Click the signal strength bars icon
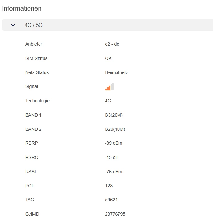The width and height of the screenshot is (213, 223). click(109, 87)
